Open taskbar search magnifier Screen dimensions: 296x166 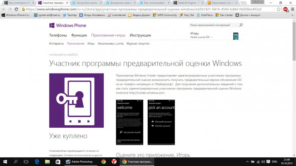(16, 162)
